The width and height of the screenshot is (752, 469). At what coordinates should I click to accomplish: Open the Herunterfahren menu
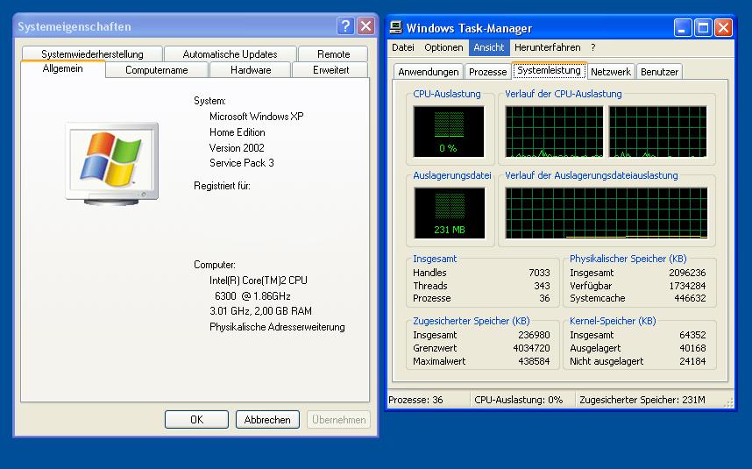[547, 47]
